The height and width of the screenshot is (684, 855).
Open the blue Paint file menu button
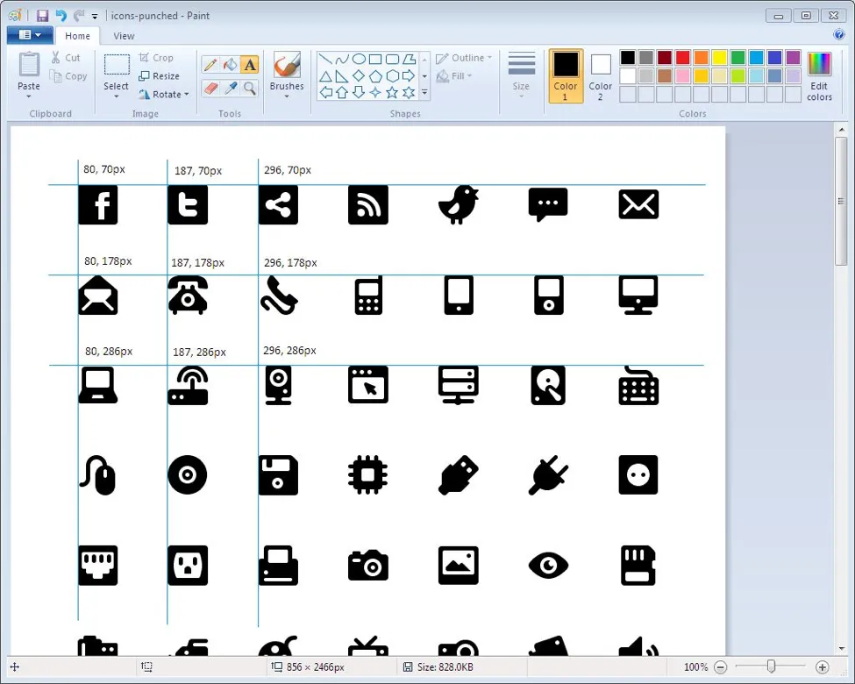(x=30, y=35)
